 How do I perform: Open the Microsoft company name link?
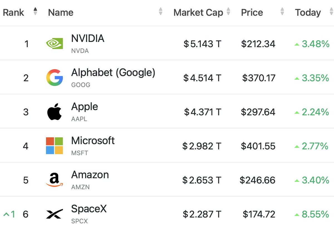[93, 141]
